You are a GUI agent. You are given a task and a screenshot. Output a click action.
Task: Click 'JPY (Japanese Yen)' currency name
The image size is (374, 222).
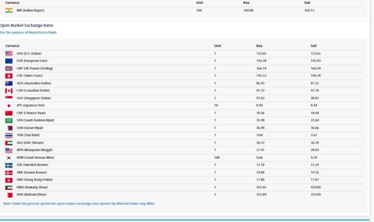coord(31,105)
